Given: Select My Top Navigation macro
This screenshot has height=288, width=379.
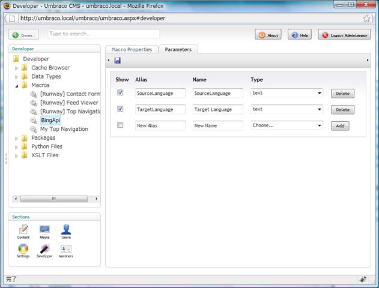Looking at the screenshot, I should tap(64, 129).
